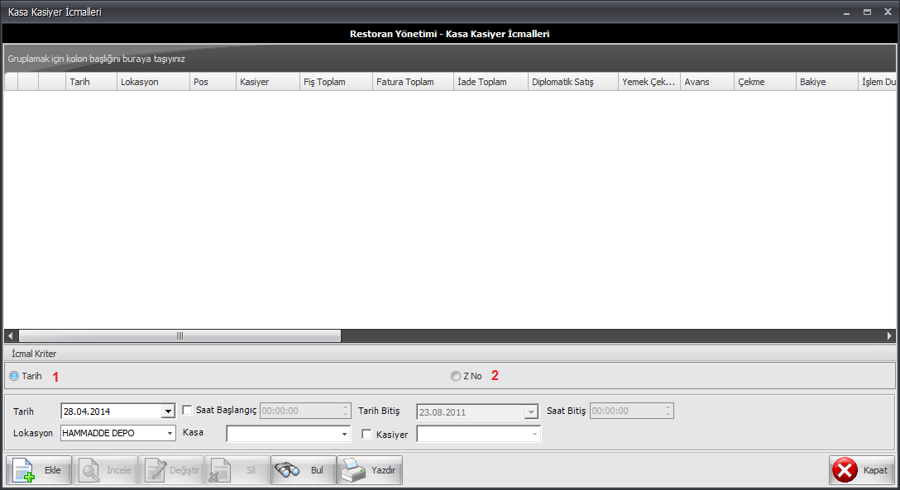The image size is (900, 490).
Task: Click the Tarih column header
Action: click(91, 82)
